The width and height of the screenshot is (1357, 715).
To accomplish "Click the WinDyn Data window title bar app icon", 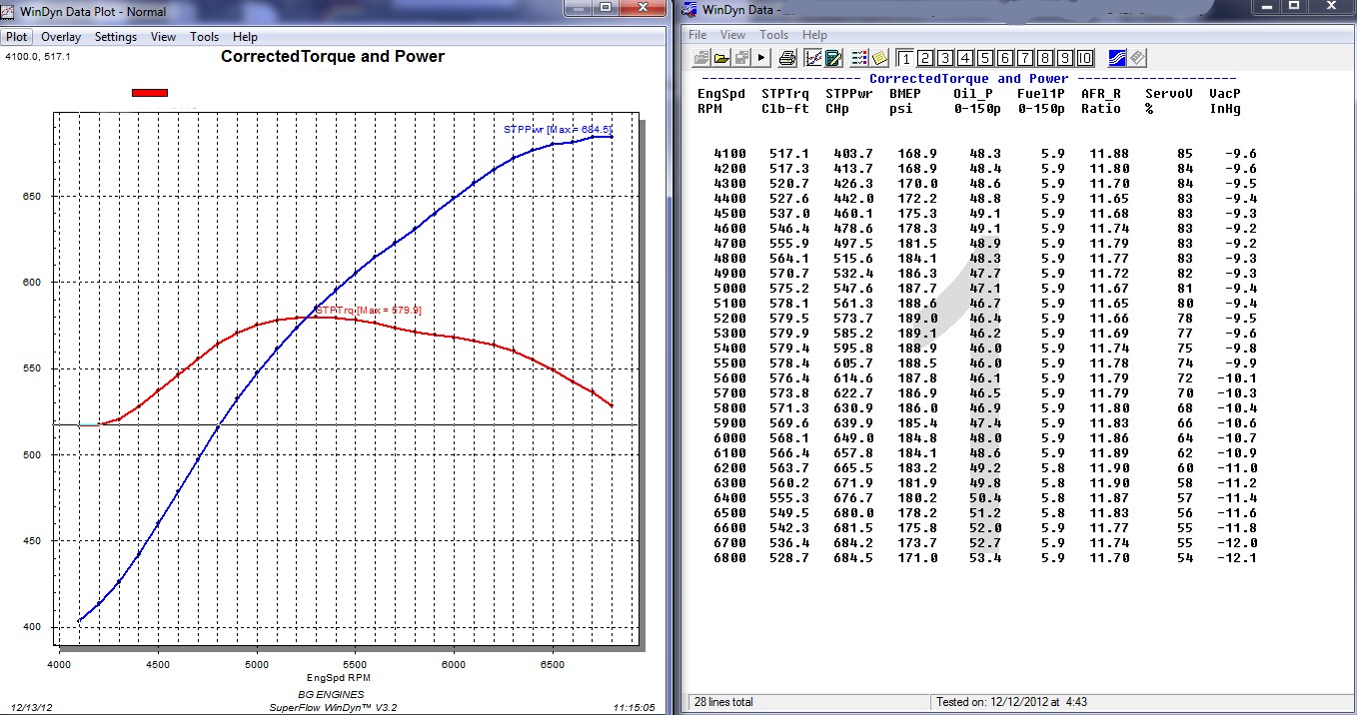I will pos(690,10).
